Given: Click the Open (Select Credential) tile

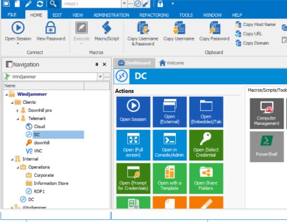Looking at the screenshot, I should tap(206, 145).
